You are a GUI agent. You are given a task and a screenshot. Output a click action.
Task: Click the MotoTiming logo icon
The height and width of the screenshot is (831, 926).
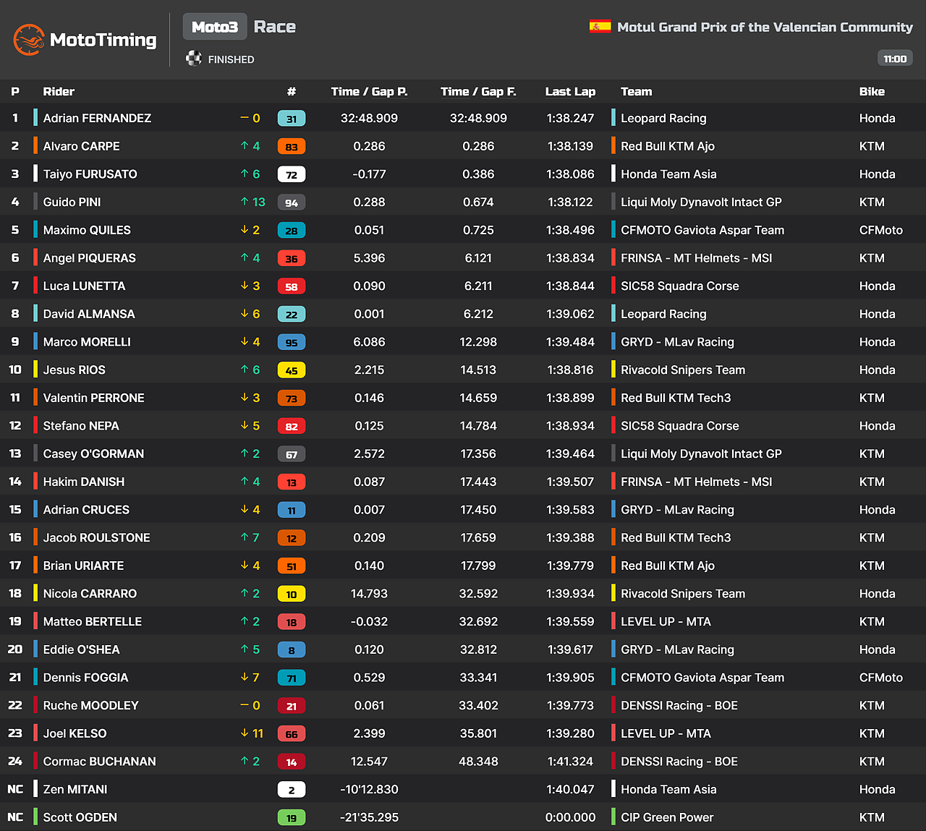click(30, 40)
